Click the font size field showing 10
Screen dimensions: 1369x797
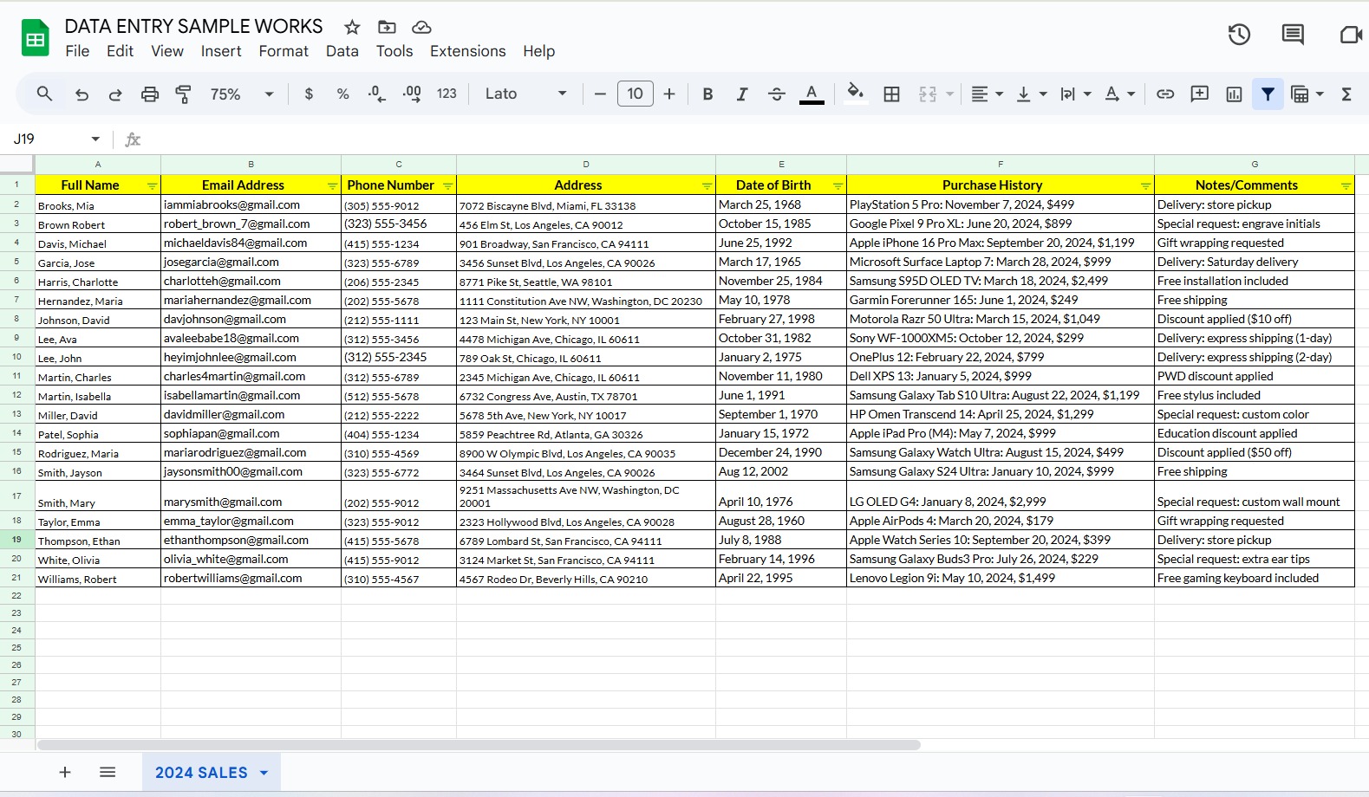tap(636, 94)
